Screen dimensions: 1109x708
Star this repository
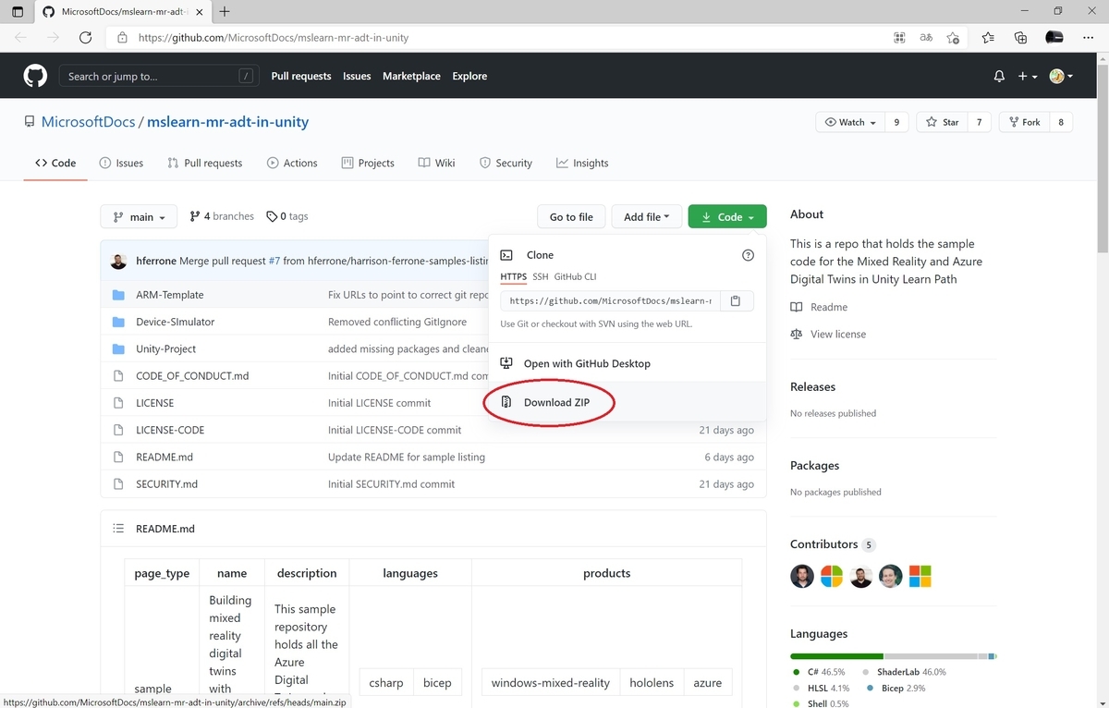(942, 122)
